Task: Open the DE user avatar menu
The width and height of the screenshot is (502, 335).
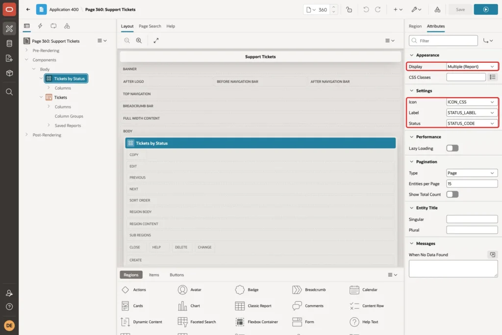Action: [x=9, y=325]
